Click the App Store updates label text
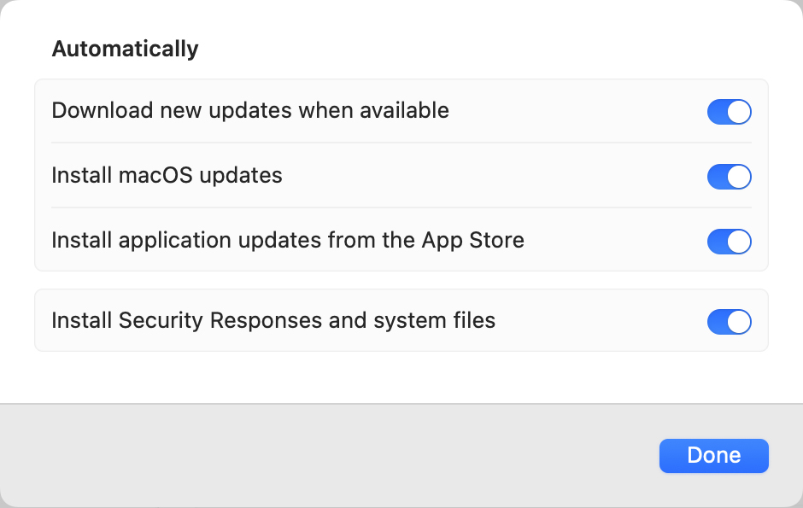 point(288,241)
